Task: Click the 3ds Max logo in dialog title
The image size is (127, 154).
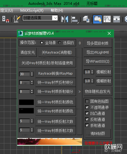Action: click(x=21, y=33)
